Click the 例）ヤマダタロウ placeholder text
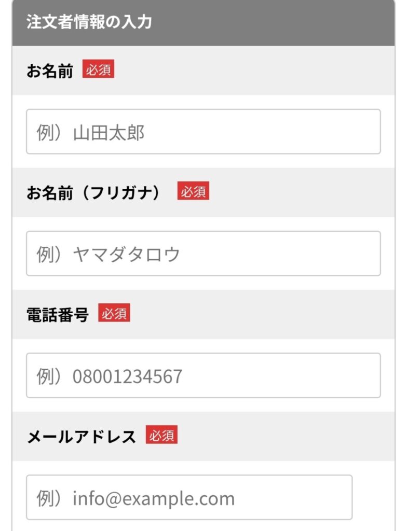 tap(108, 255)
